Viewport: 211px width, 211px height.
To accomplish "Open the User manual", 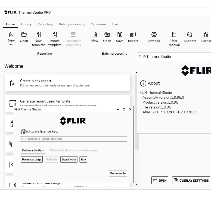I will click(174, 35).
